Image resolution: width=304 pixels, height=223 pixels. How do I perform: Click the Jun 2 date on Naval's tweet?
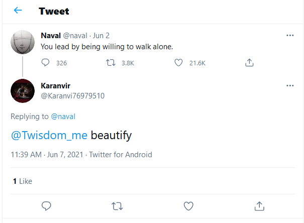[101, 36]
